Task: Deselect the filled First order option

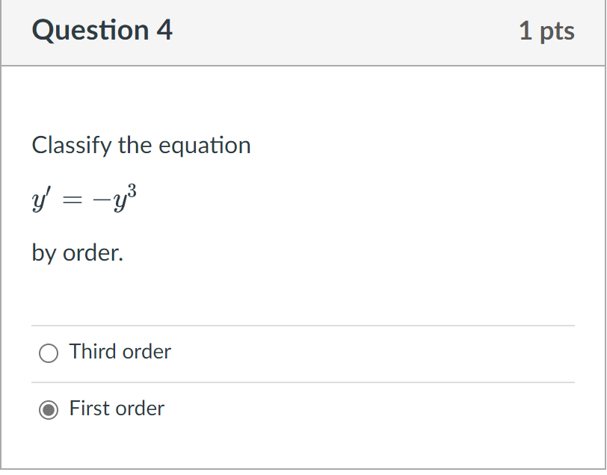Action: (x=49, y=409)
